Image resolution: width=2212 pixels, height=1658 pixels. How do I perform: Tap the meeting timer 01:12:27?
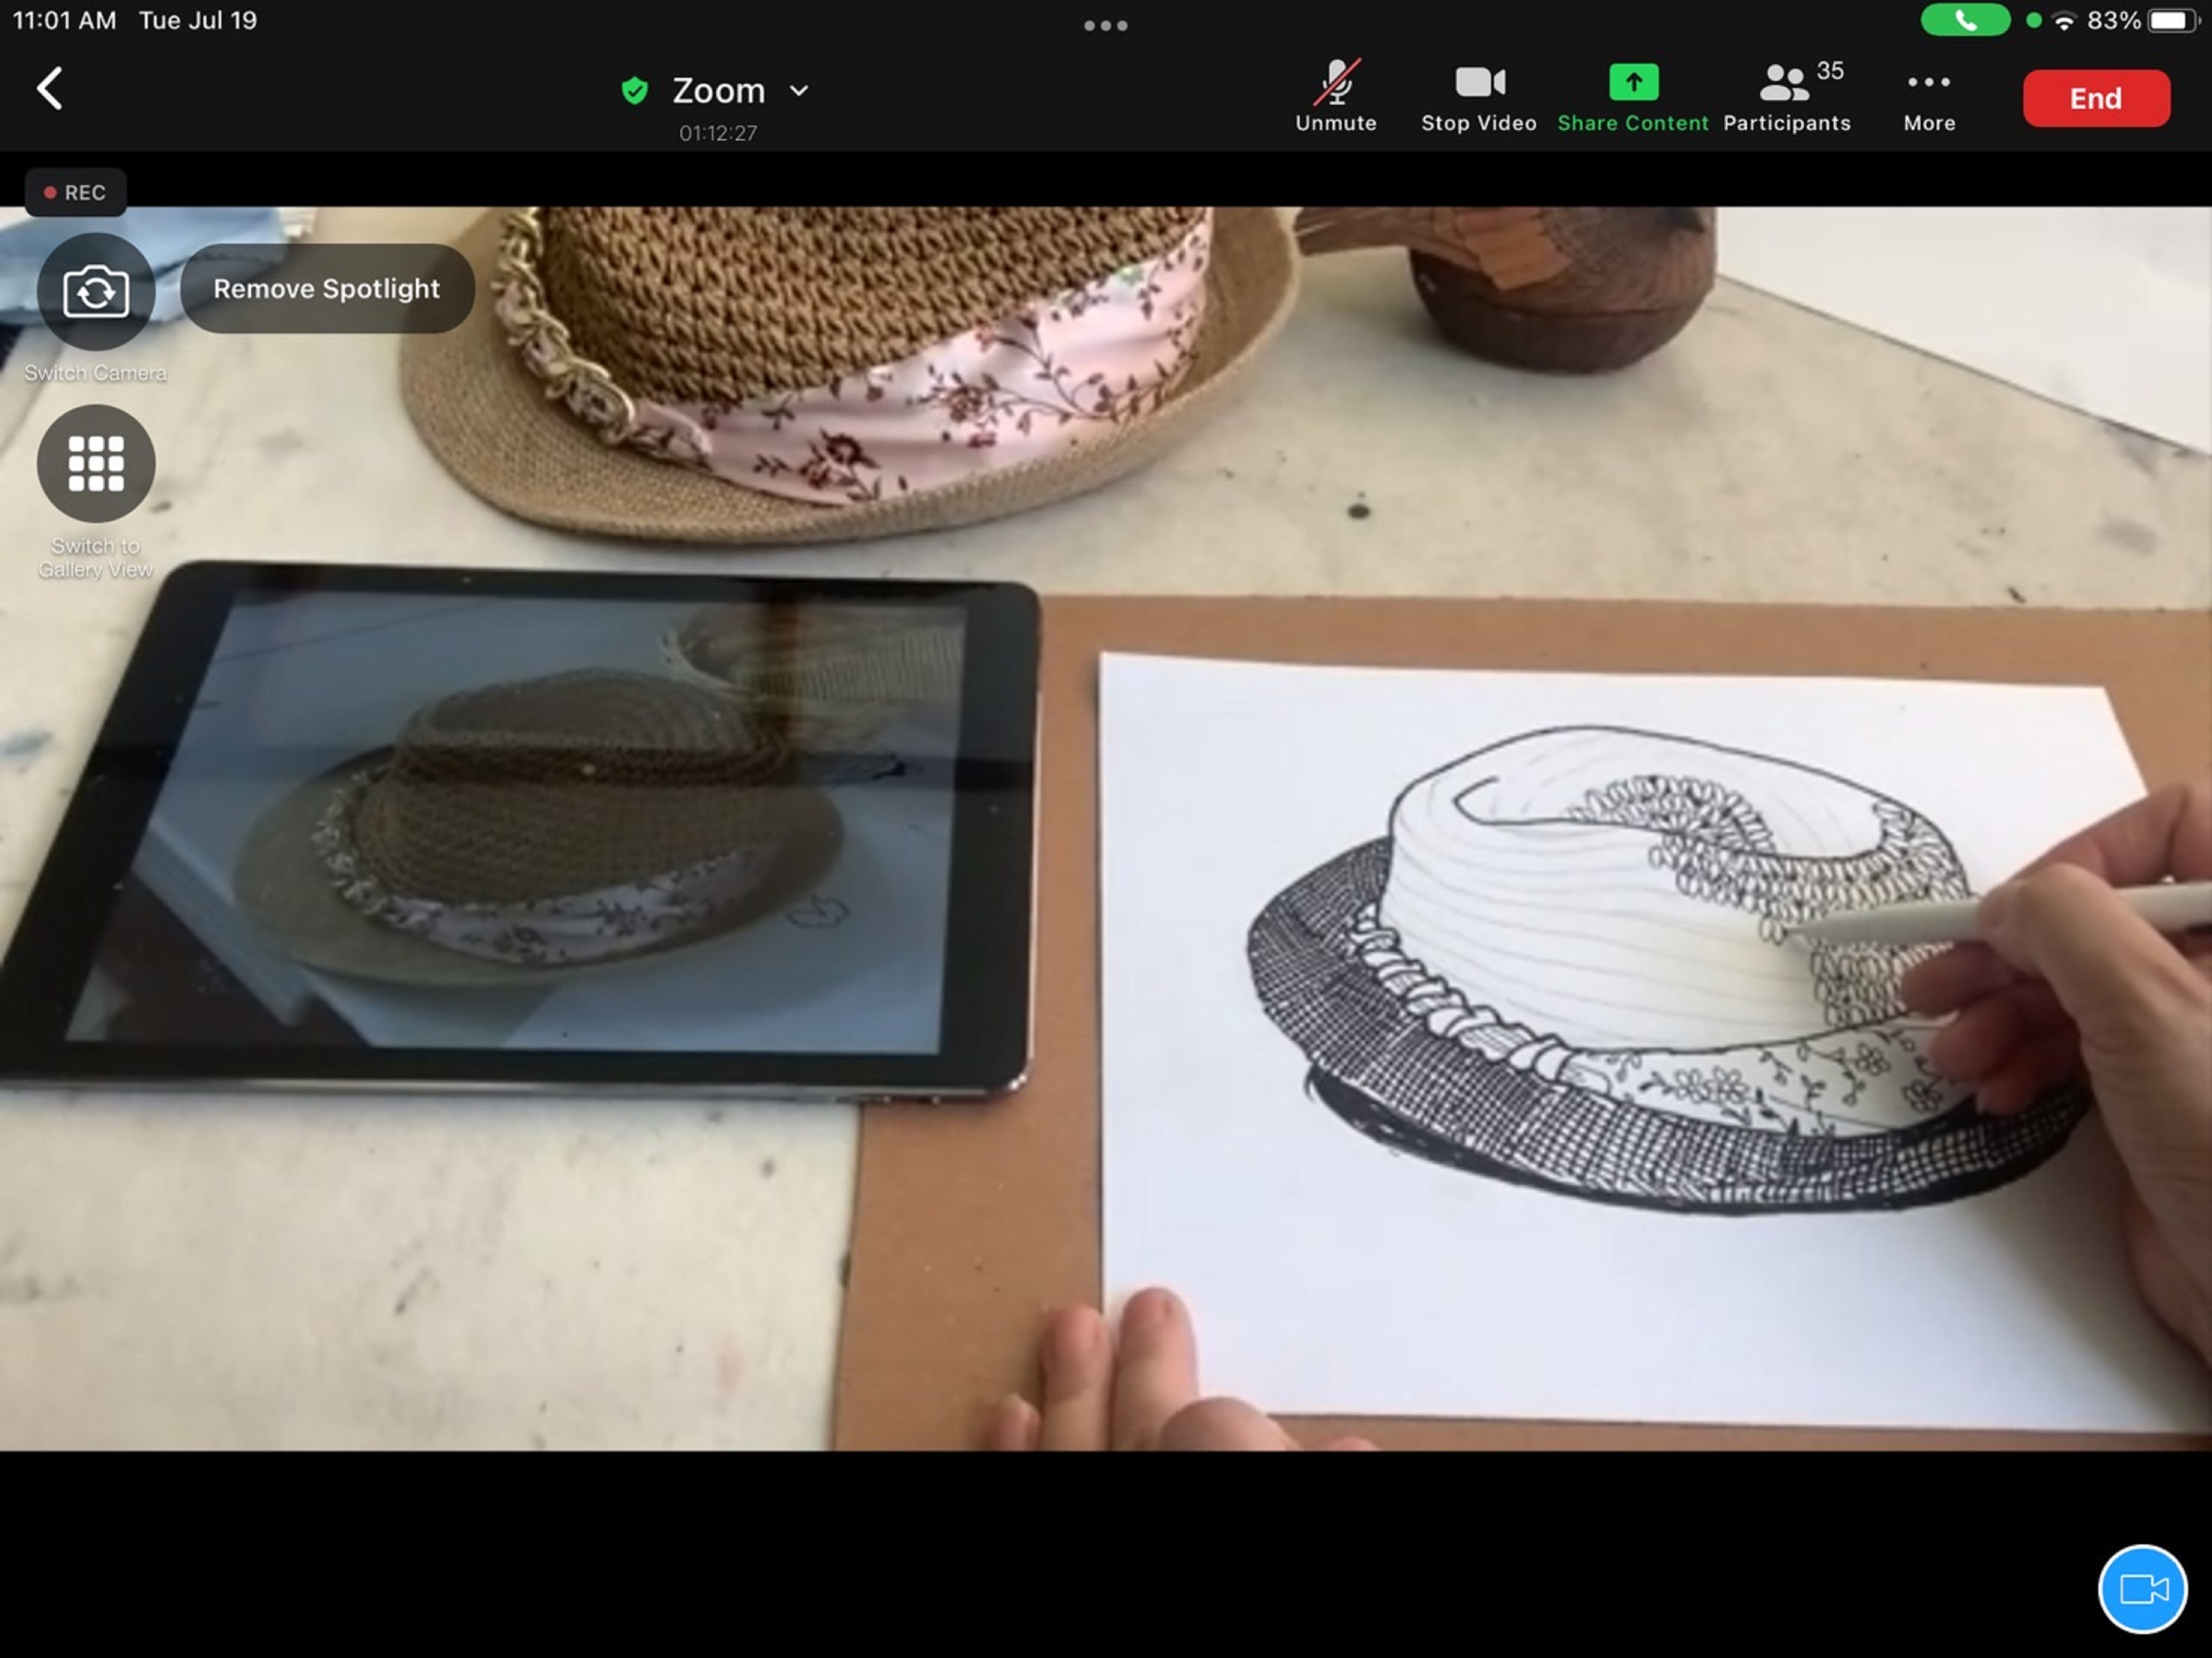[x=717, y=133]
